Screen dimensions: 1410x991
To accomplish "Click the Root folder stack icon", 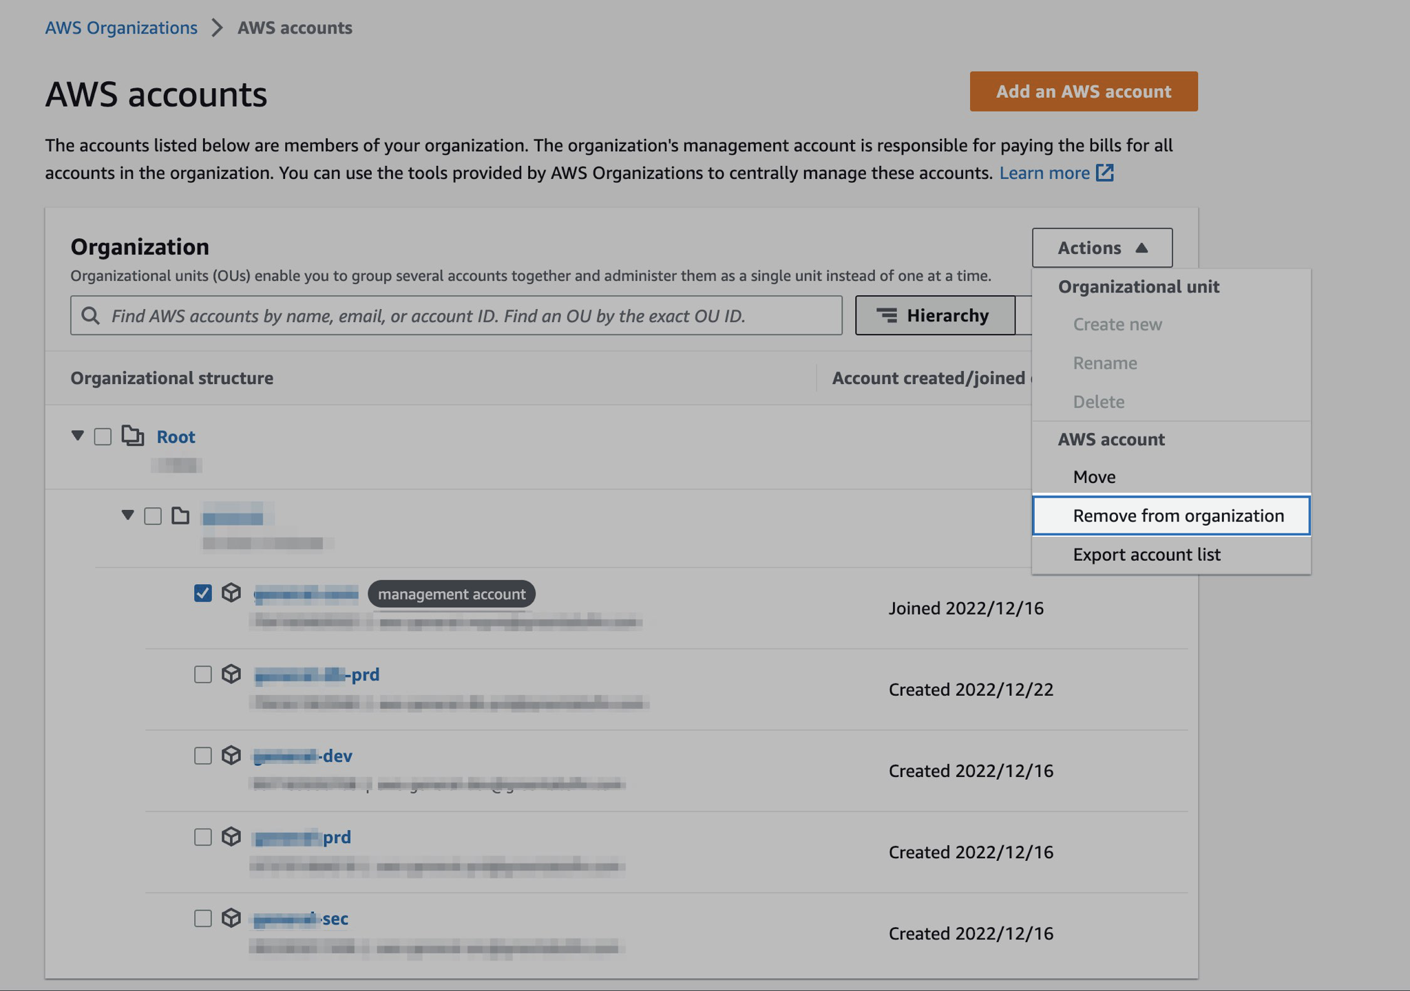I will [132, 436].
